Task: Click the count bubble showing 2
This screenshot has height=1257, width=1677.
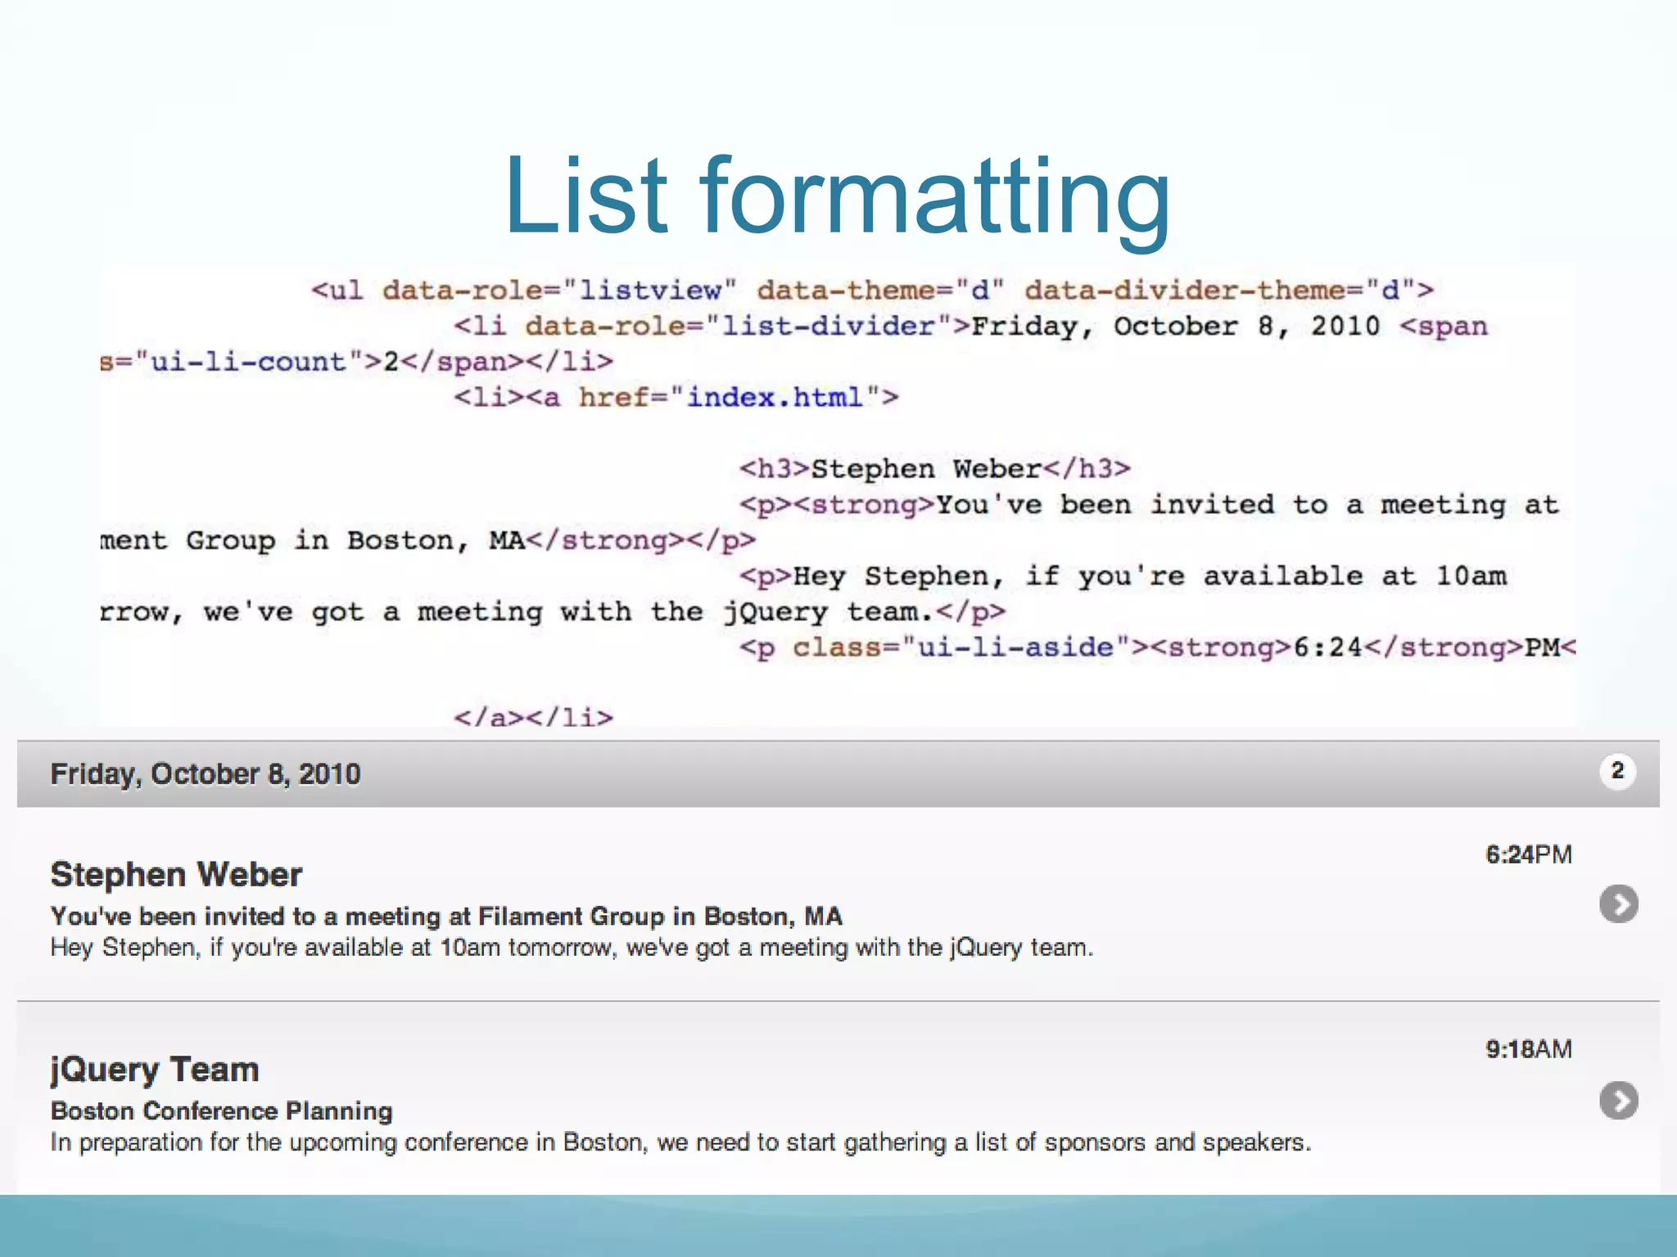Action: click(x=1617, y=771)
